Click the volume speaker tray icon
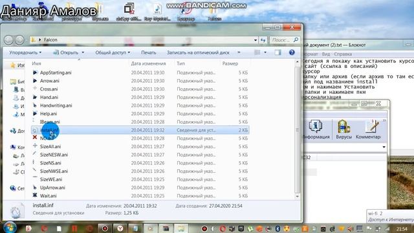The width and height of the screenshot is (414, 233). pos(351,228)
